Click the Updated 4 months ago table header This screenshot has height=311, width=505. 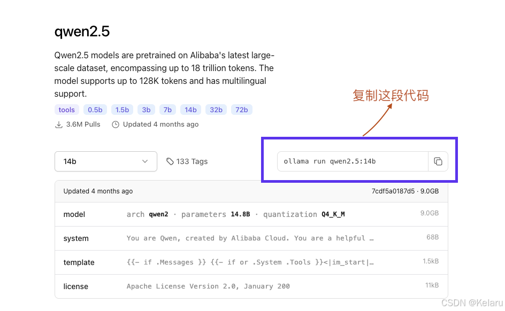coord(98,191)
